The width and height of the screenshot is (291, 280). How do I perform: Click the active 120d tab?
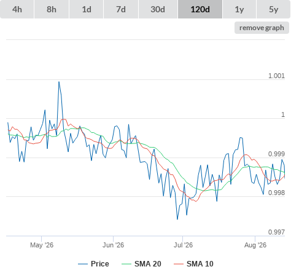click(200, 9)
